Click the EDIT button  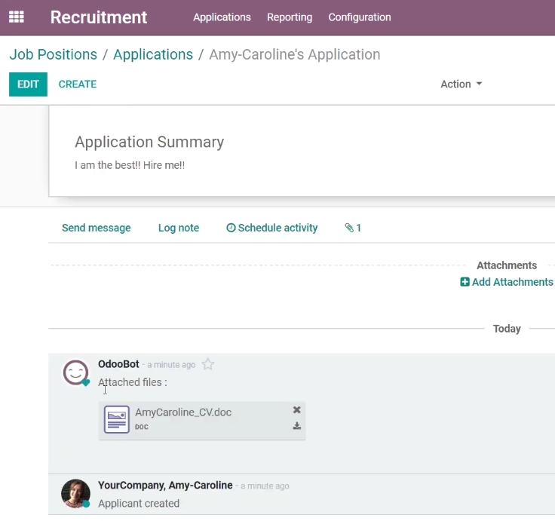(x=29, y=84)
